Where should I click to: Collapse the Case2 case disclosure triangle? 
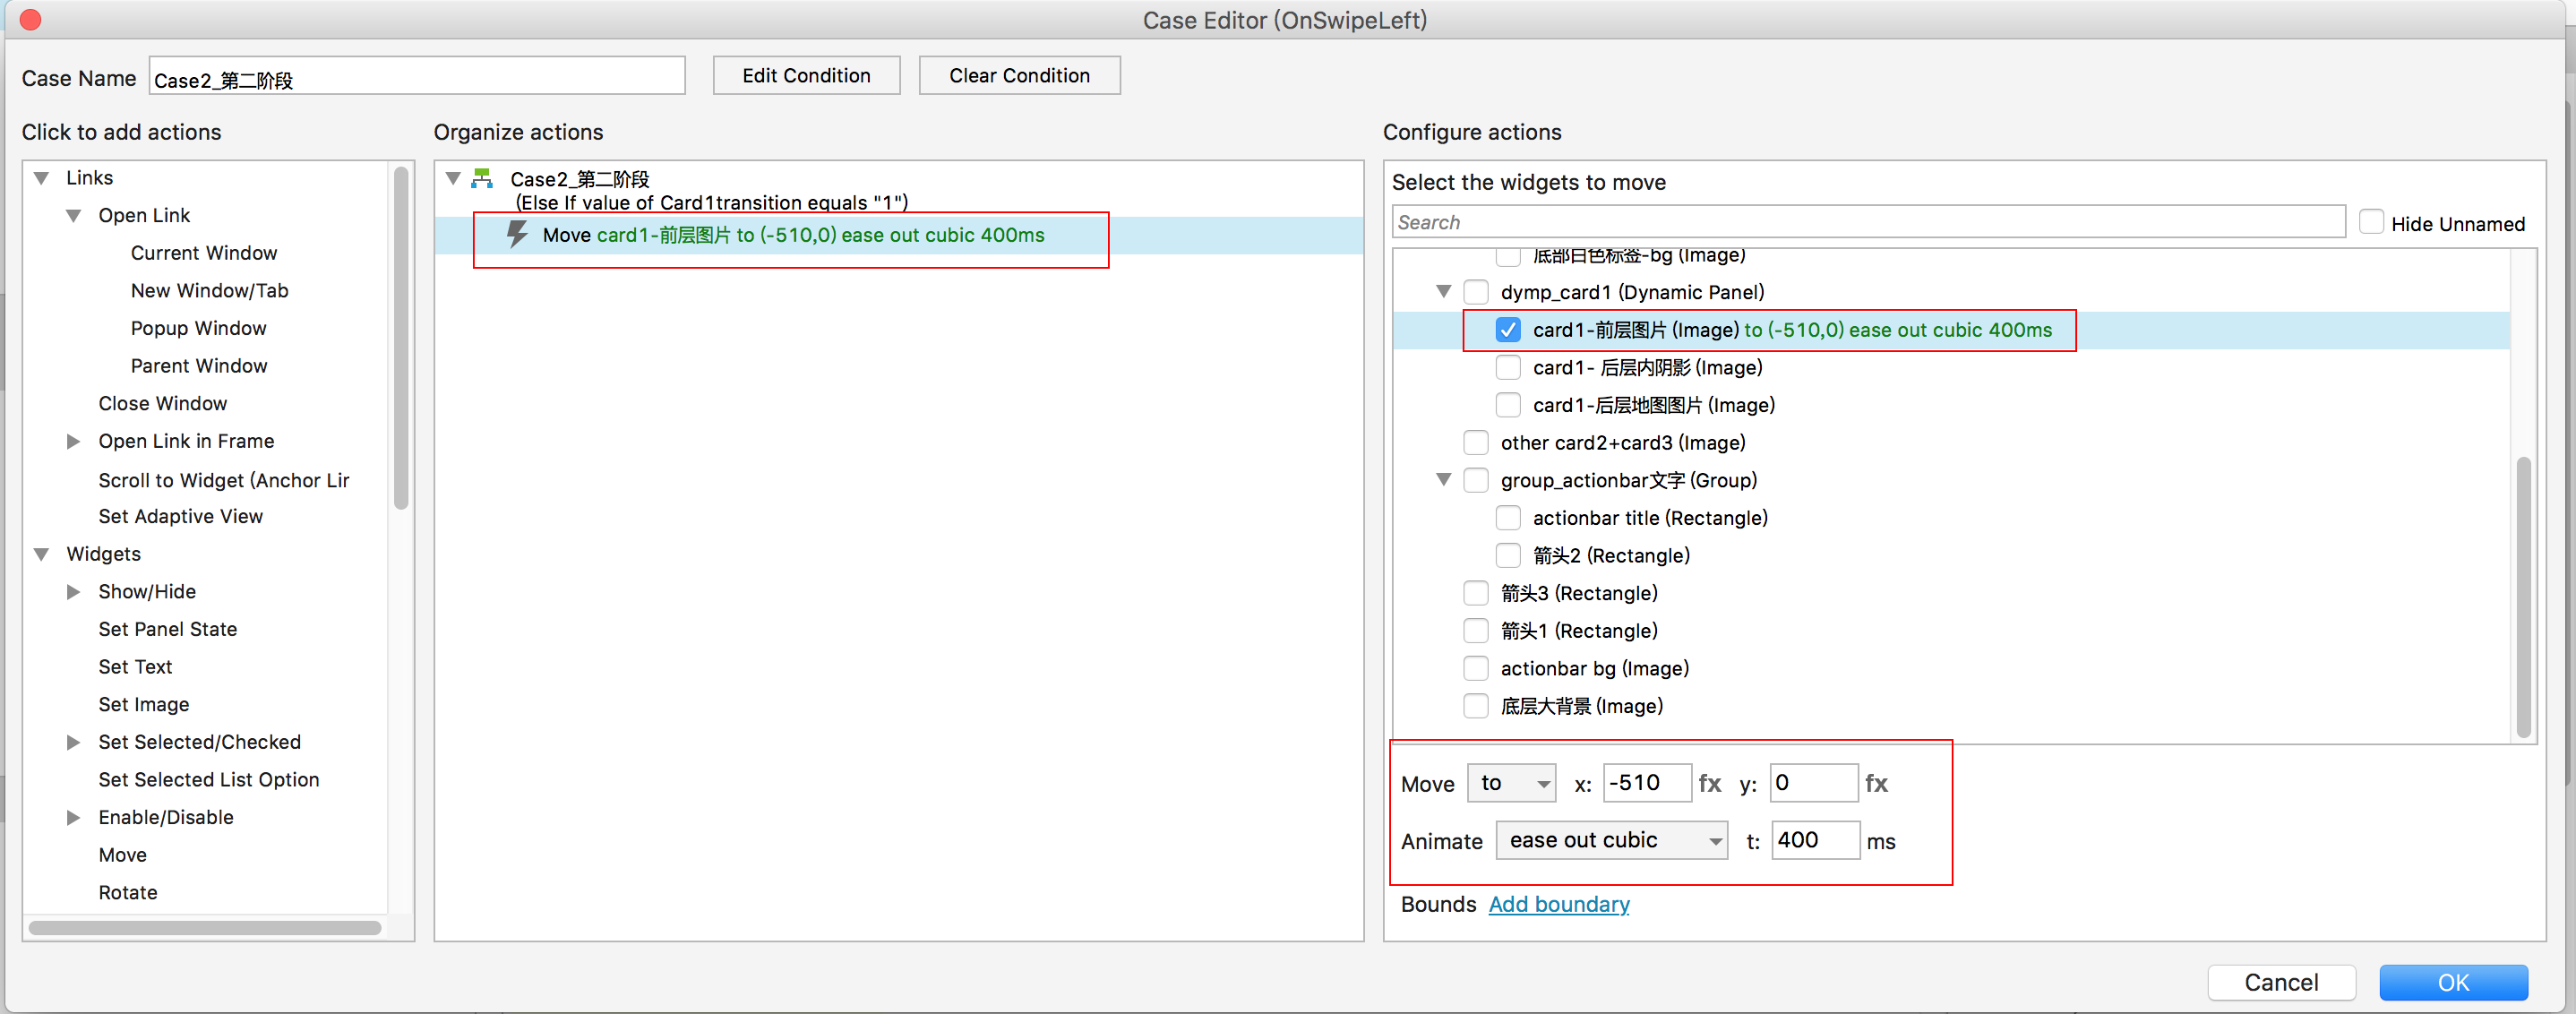pyautogui.click(x=454, y=179)
